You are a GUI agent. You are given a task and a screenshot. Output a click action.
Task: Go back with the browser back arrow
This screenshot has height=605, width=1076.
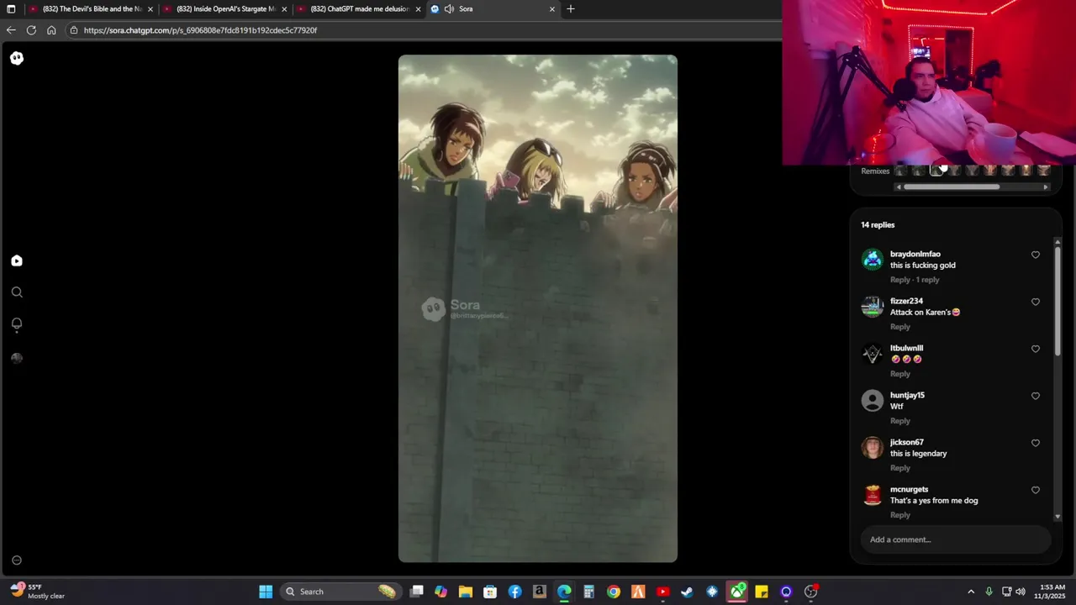click(11, 30)
